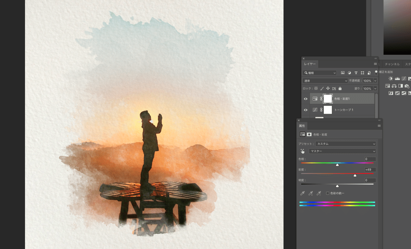Add a Black & White adjustment
This screenshot has width=411, height=249.
click(x=400, y=86)
